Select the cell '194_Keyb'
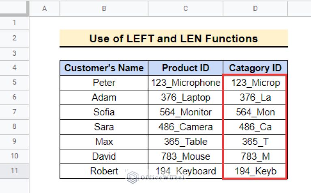This screenshot has height=193, width=311. [x=255, y=171]
